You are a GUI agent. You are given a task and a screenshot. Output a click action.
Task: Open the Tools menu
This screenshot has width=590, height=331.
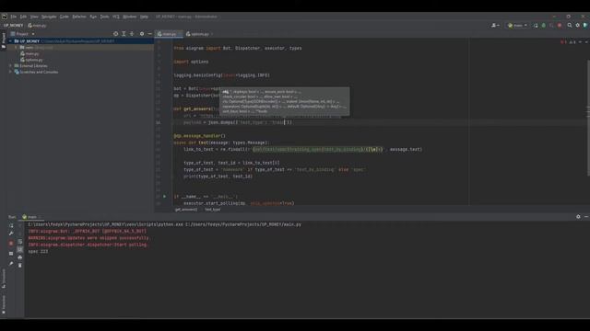104,17
